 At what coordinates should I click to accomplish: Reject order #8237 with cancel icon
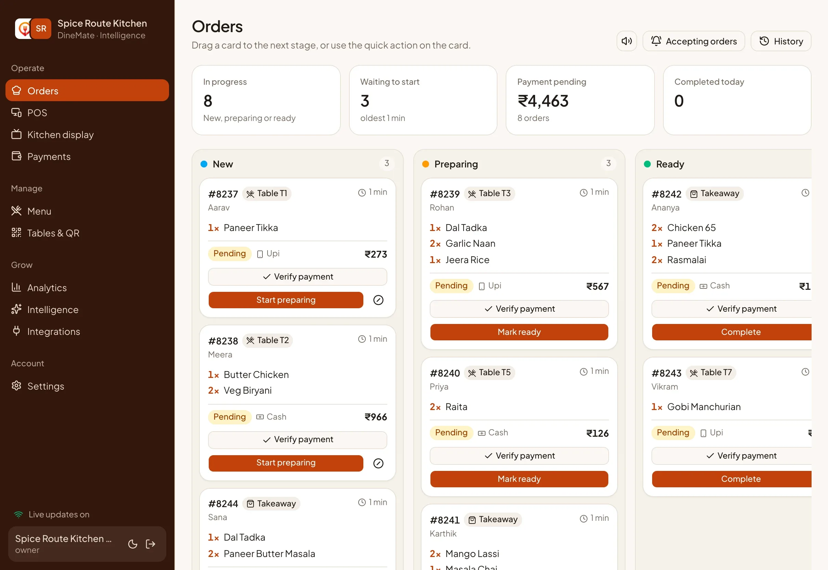(378, 300)
